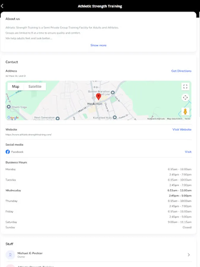Click the Facebook icon under Social media
The width and height of the screenshot is (200, 267).
[x=7, y=152]
